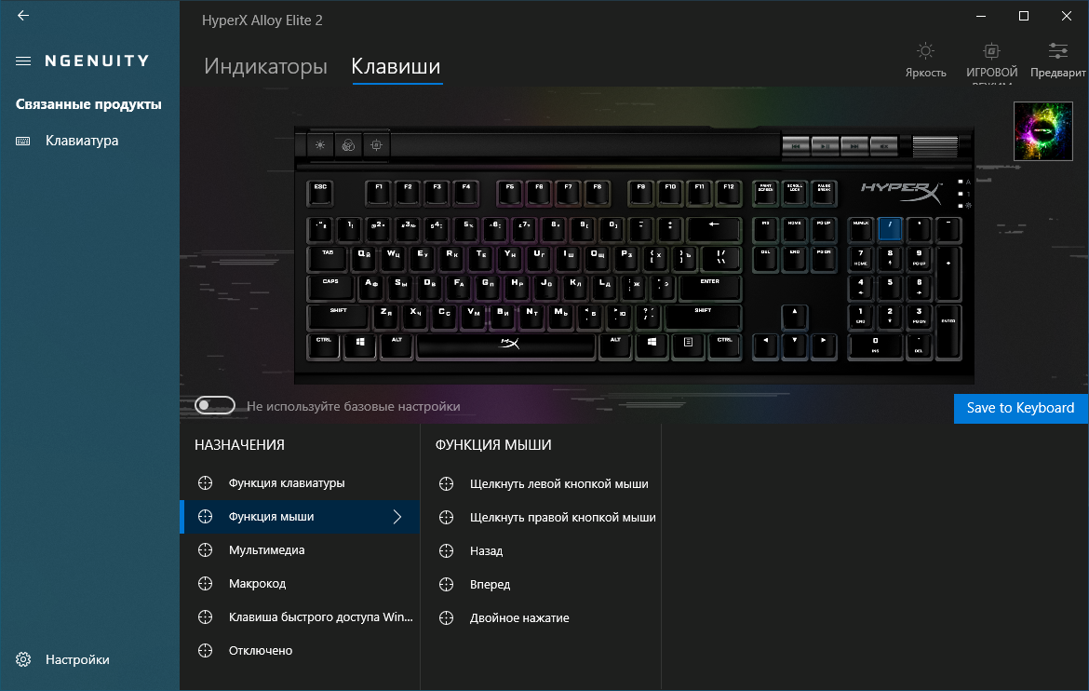The height and width of the screenshot is (691, 1089).
Task: Go back using the arrow icon
Action: 23,15
